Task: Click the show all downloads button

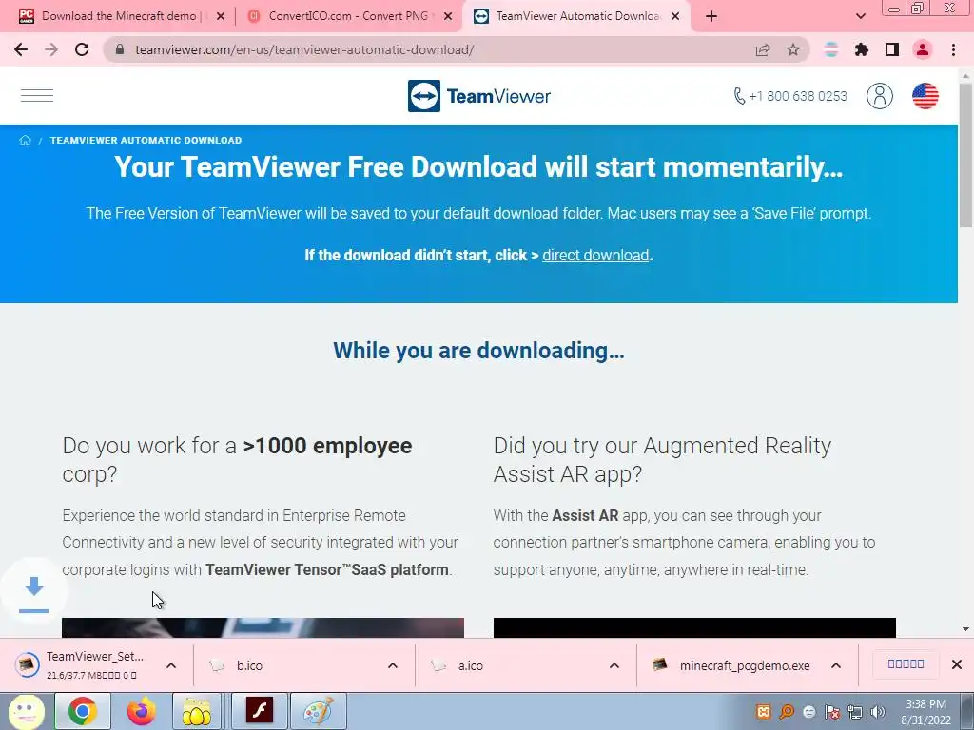Action: click(906, 664)
